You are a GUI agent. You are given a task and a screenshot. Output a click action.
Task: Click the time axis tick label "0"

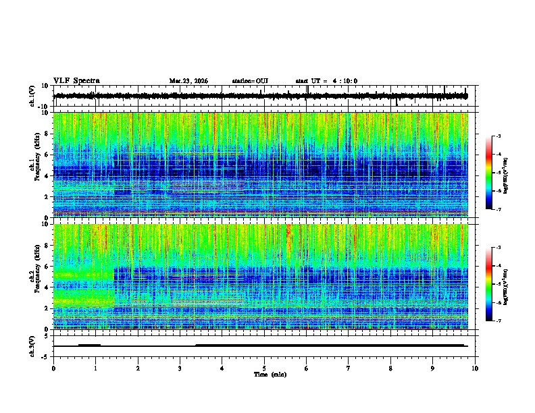click(x=53, y=368)
